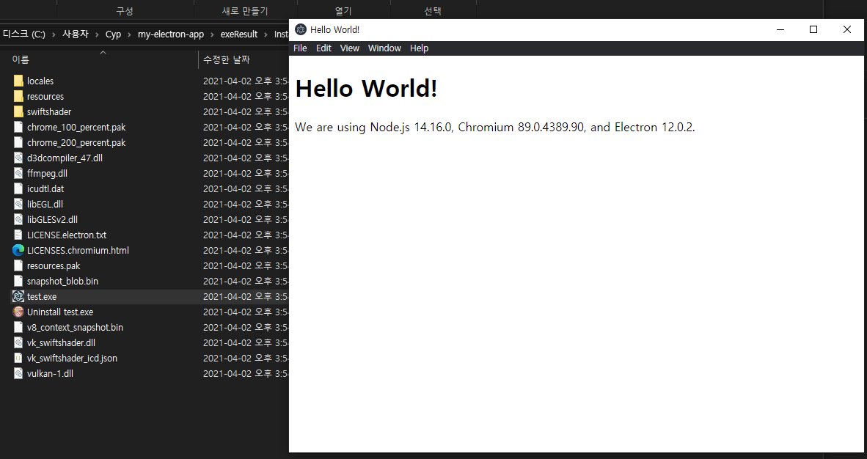Select the file name swiftshader
867x459 pixels.
[49, 111]
